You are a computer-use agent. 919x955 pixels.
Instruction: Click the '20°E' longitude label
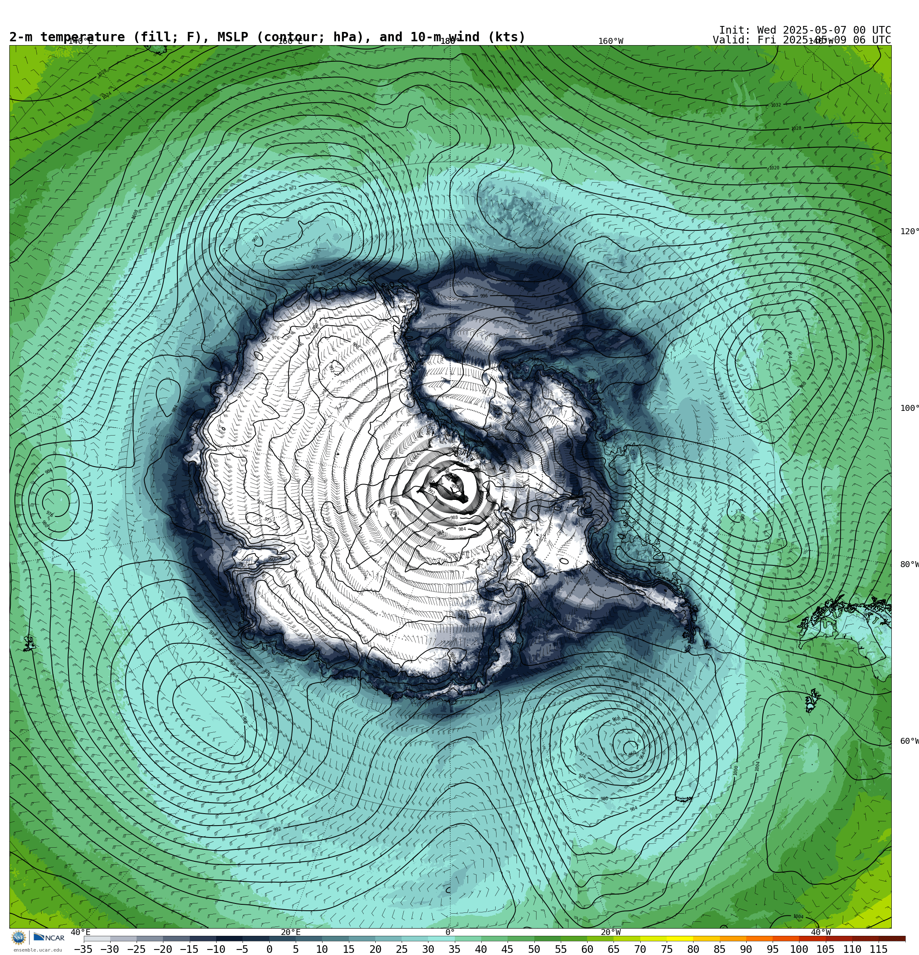tap(290, 932)
